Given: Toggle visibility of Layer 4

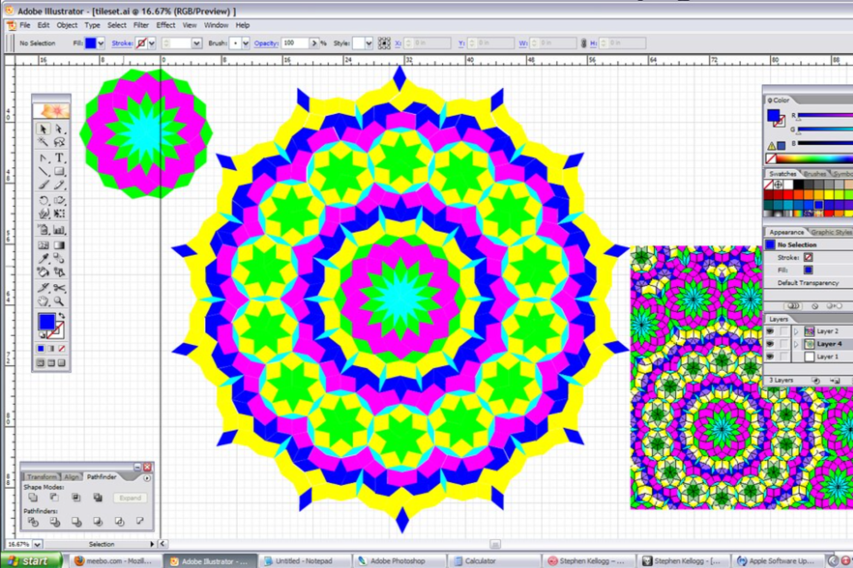Looking at the screenshot, I should tap(770, 344).
